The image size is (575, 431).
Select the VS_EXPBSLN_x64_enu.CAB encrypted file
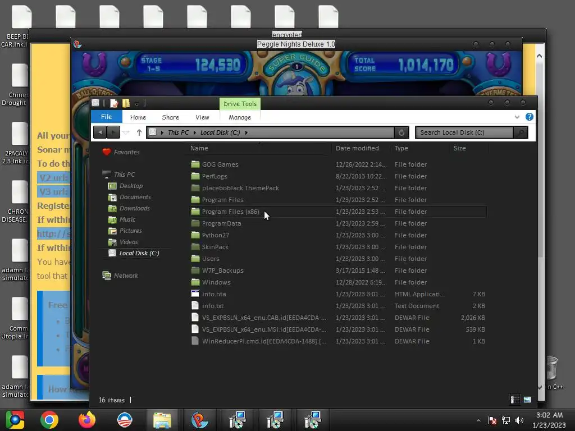click(264, 318)
